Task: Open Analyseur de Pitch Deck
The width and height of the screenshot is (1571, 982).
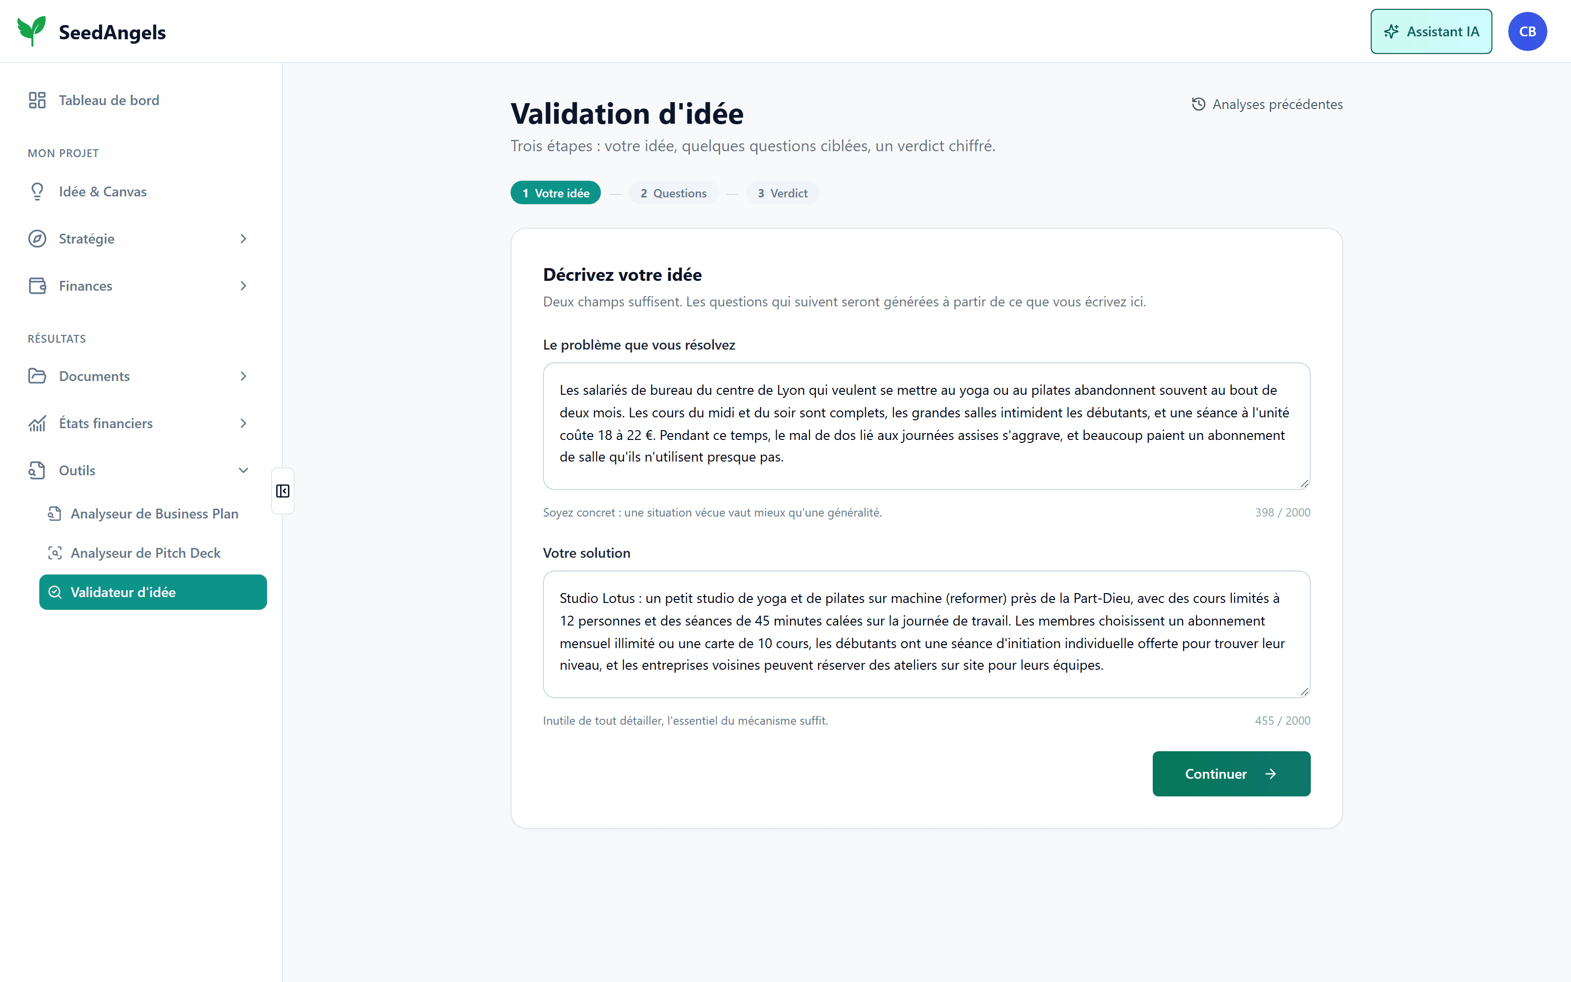Action: coord(153,553)
